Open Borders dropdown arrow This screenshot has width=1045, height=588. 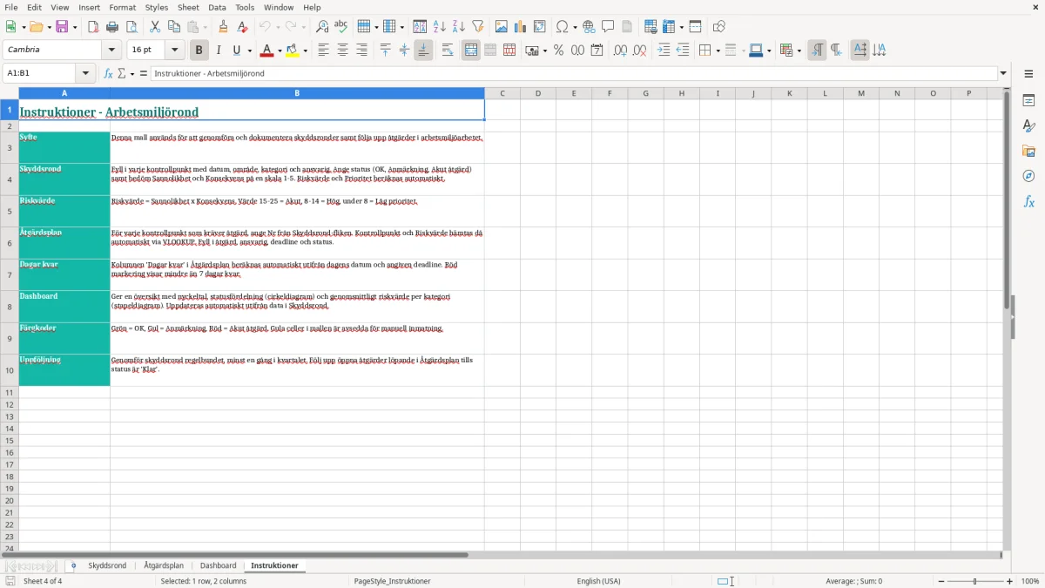point(717,51)
